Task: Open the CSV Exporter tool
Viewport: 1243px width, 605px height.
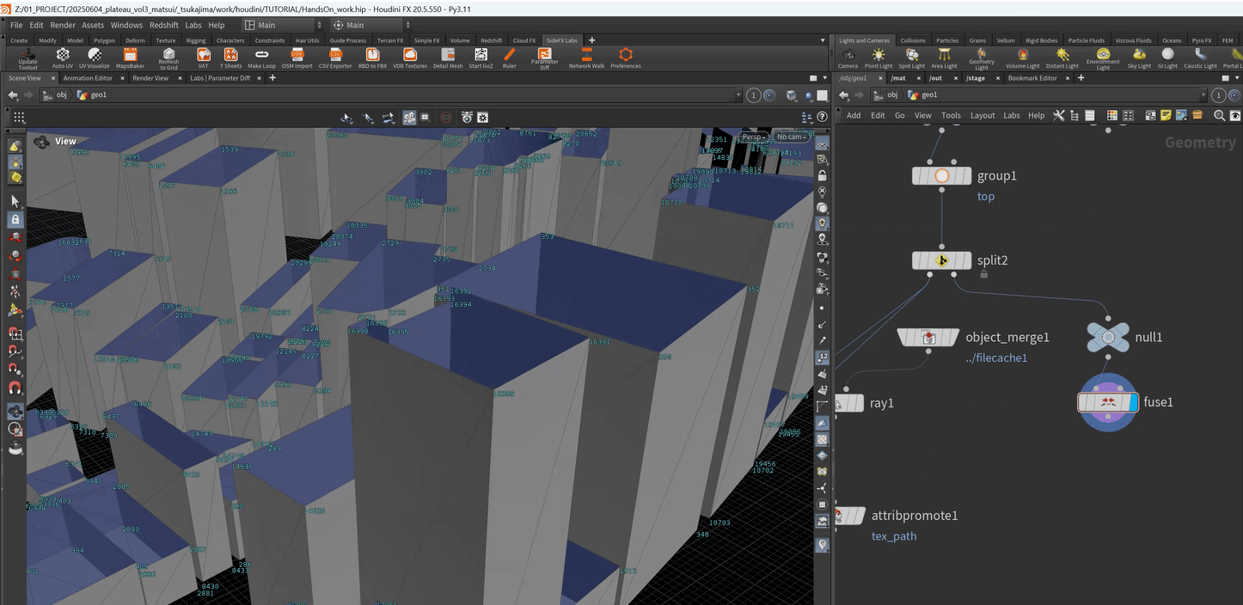Action: [335, 57]
